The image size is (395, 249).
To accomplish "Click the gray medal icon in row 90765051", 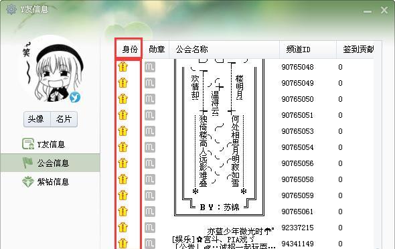I will 150,115.
